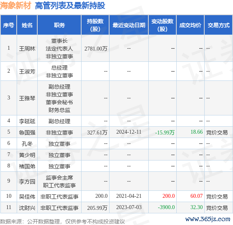Screen dimensions: 233x225
Task: Click the 18.66 average price
Action: [196, 132]
